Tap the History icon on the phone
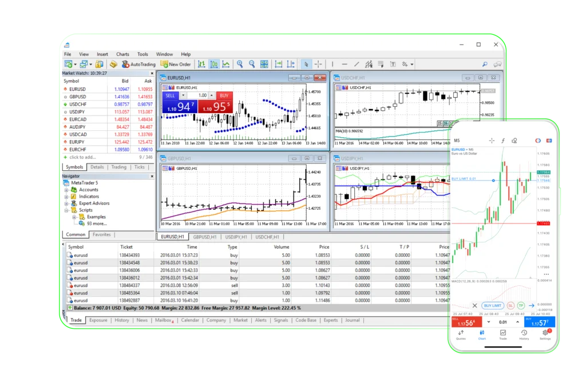586x375 pixels. click(x=524, y=334)
